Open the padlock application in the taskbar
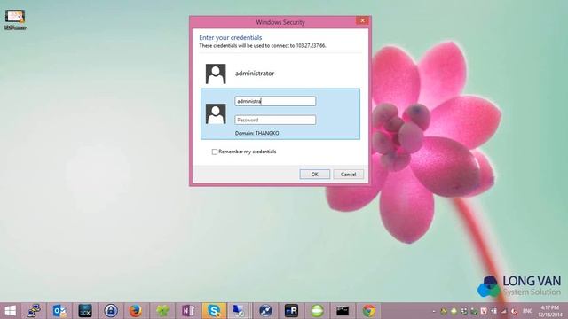 point(111,311)
